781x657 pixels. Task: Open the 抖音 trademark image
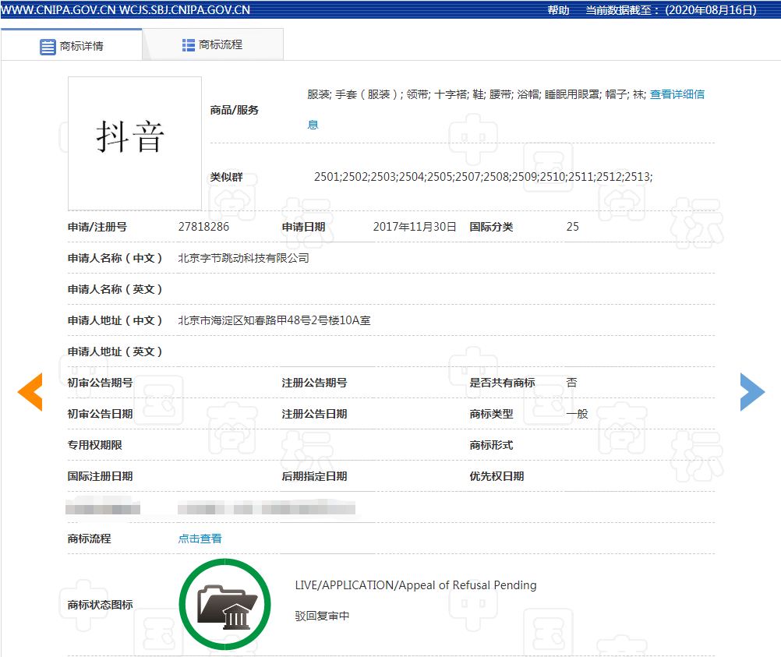[135, 143]
